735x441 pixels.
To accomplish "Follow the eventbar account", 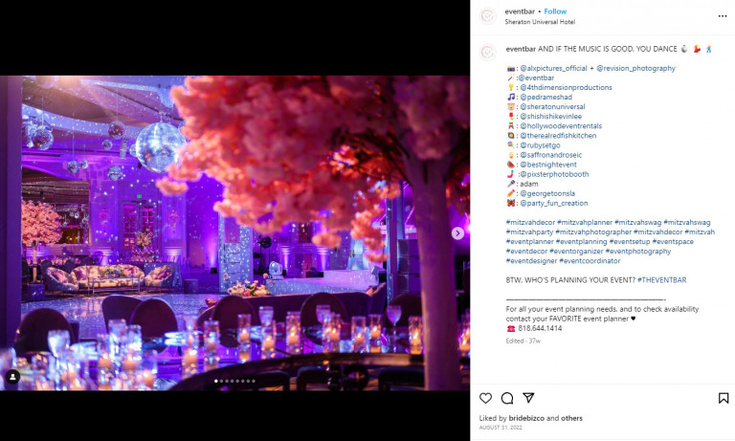I will click(x=555, y=11).
